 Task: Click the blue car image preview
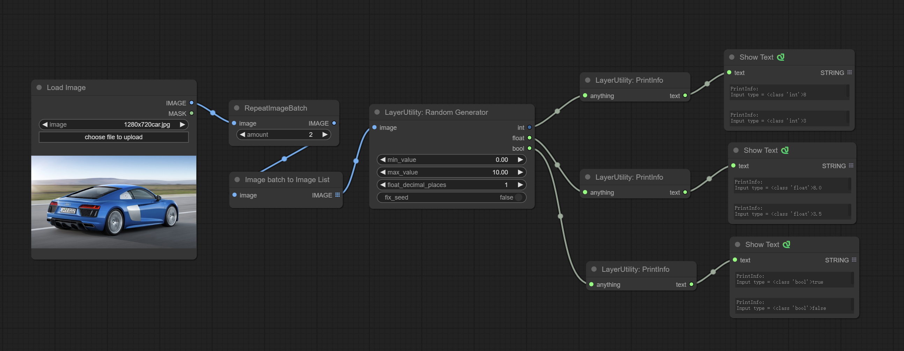[x=114, y=202]
